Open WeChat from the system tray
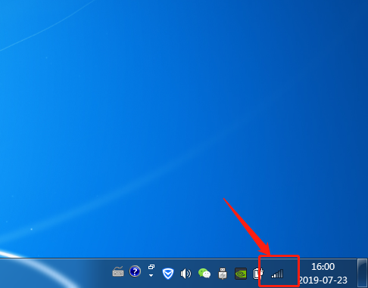The height and width of the screenshot is (288, 368). pyautogui.click(x=204, y=274)
